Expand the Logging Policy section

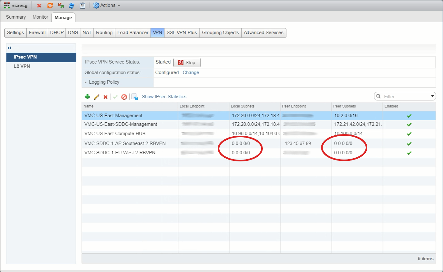86,82
